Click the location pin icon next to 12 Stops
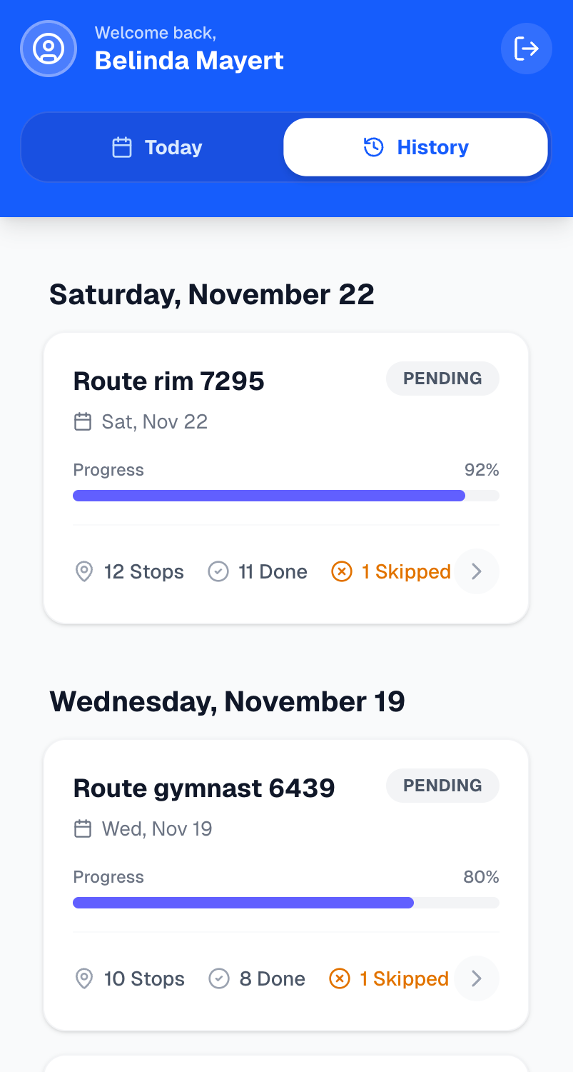The image size is (573, 1072). pos(84,571)
